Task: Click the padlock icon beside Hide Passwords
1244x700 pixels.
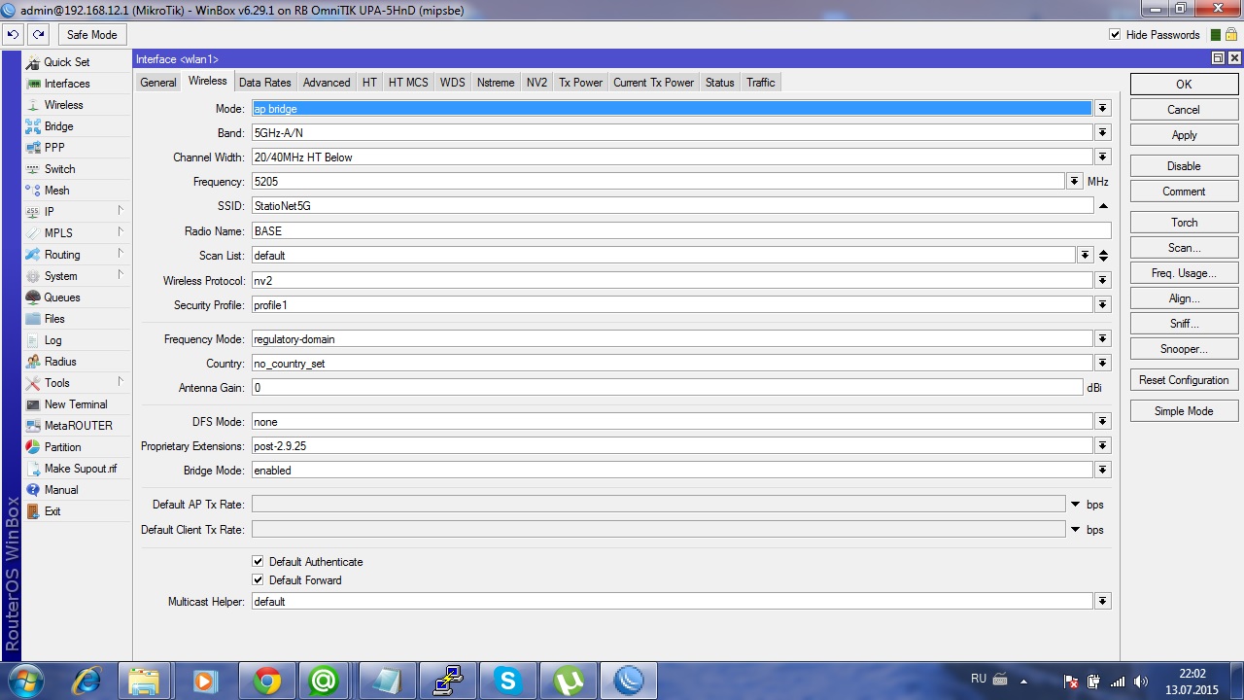Action: [1230, 35]
